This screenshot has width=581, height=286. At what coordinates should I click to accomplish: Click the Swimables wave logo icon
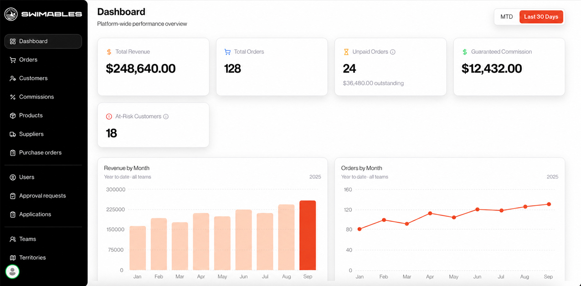(x=11, y=14)
